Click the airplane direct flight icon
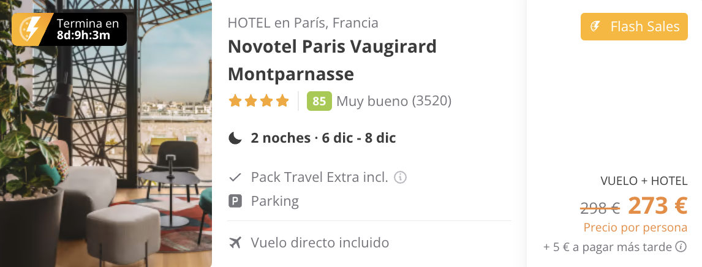Screen dimensions: 702x267 235,243
